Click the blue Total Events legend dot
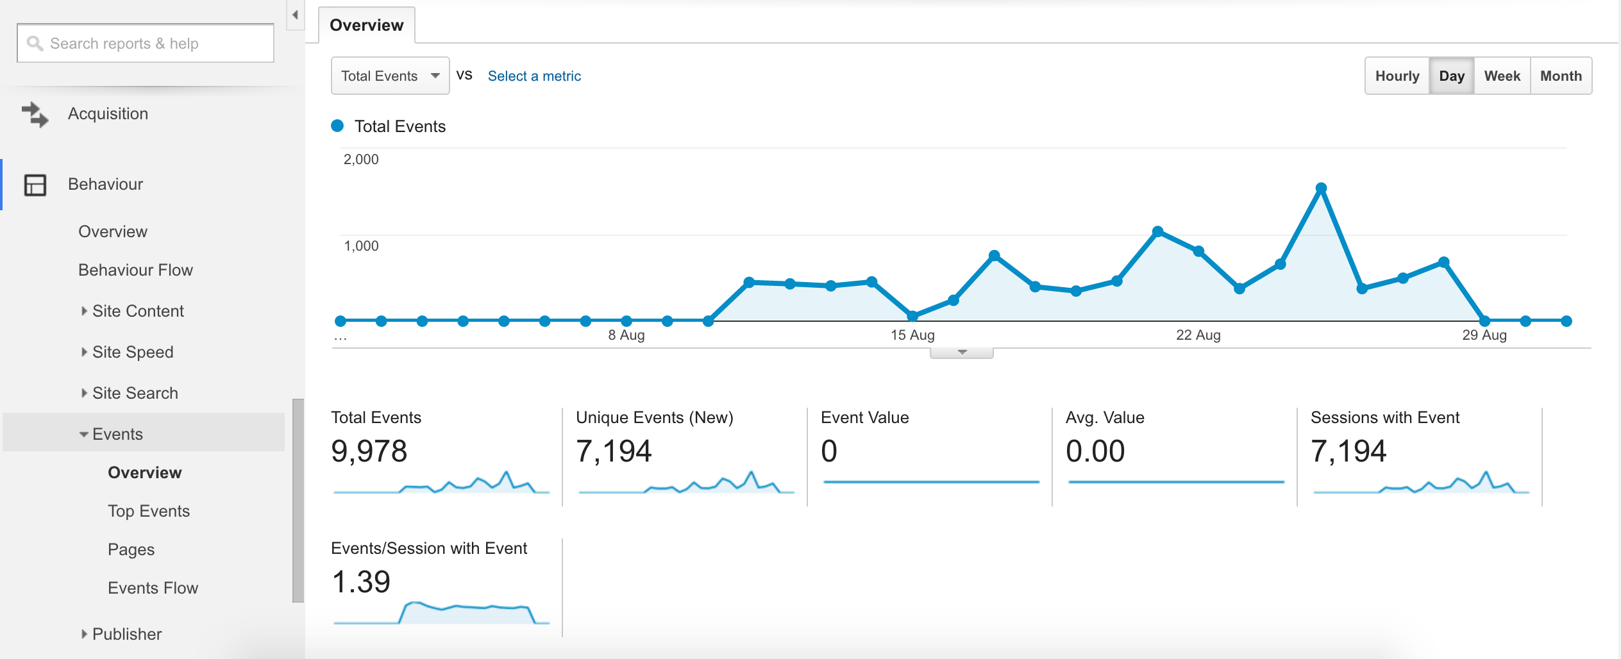Screen dimensions: 1621x659 pyautogui.click(x=337, y=126)
